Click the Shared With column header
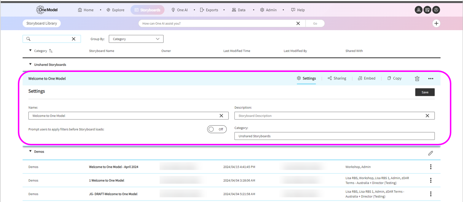Screen dimensions: 463x202 pyautogui.click(x=354, y=51)
